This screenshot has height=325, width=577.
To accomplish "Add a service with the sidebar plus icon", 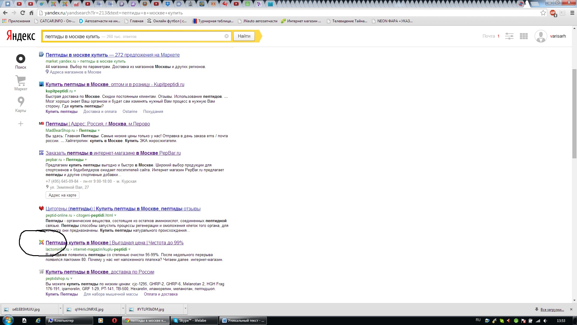I will (21, 124).
